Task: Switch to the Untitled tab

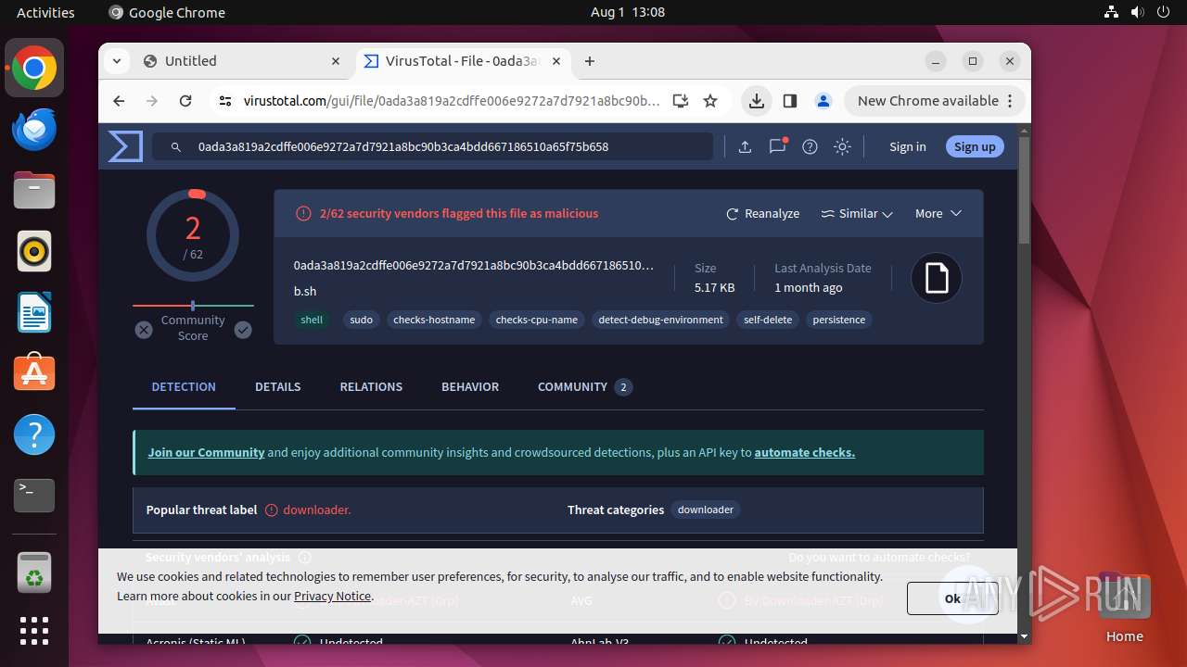Action: pyautogui.click(x=241, y=61)
